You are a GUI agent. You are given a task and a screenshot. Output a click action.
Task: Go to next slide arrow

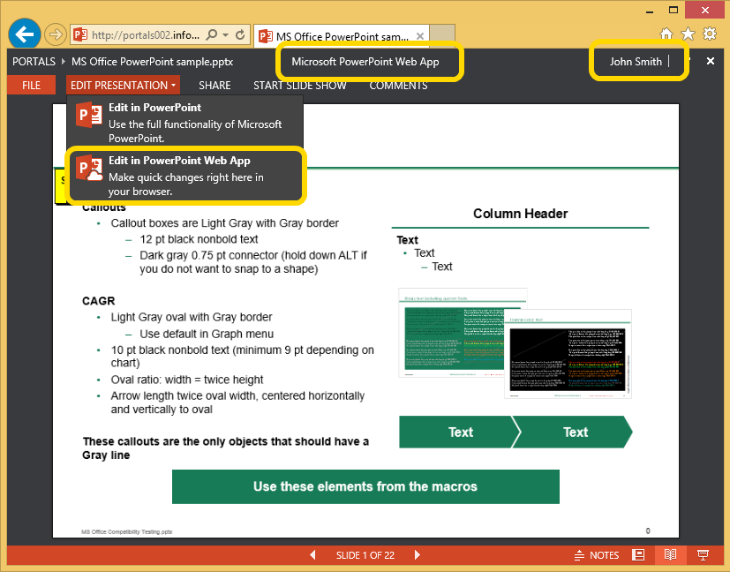point(418,554)
